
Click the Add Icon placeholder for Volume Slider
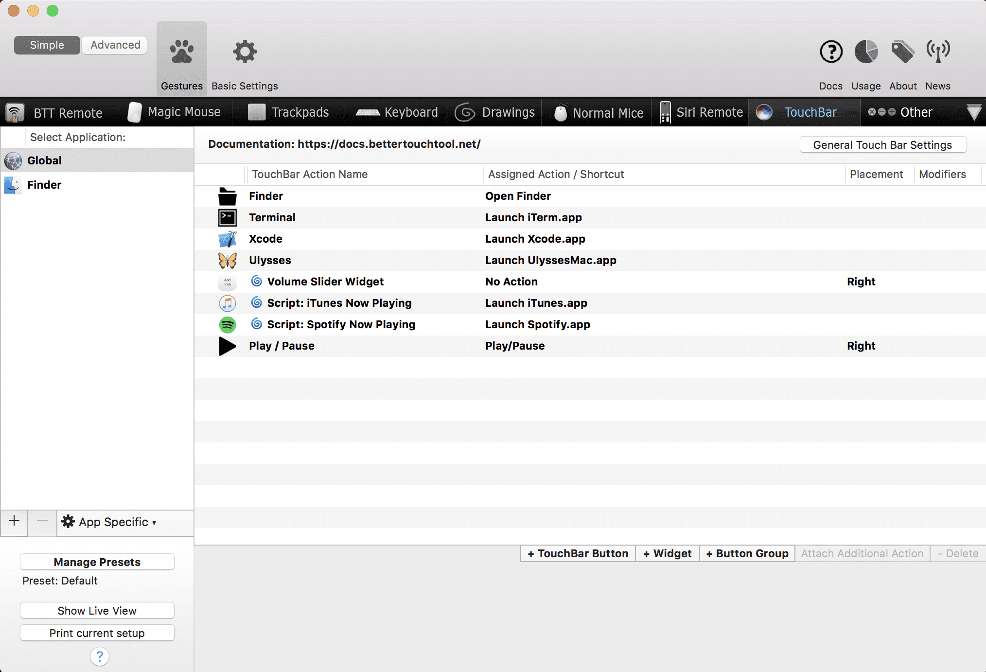(227, 282)
